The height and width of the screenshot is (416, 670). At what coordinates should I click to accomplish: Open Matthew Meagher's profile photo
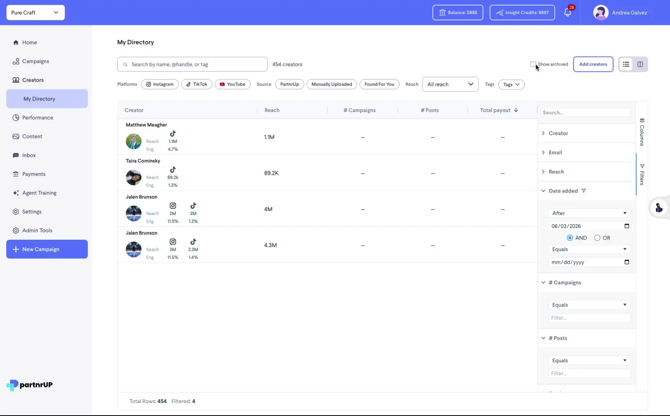click(x=133, y=141)
